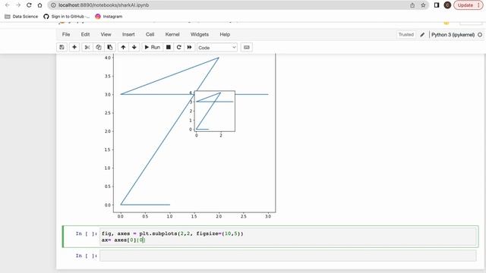Click the In [ ]: prompt of the empty cell

(x=87, y=256)
